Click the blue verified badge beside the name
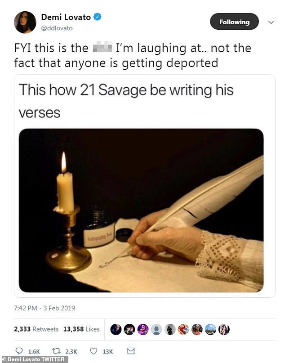This screenshot has height=363, width=285. [x=98, y=18]
